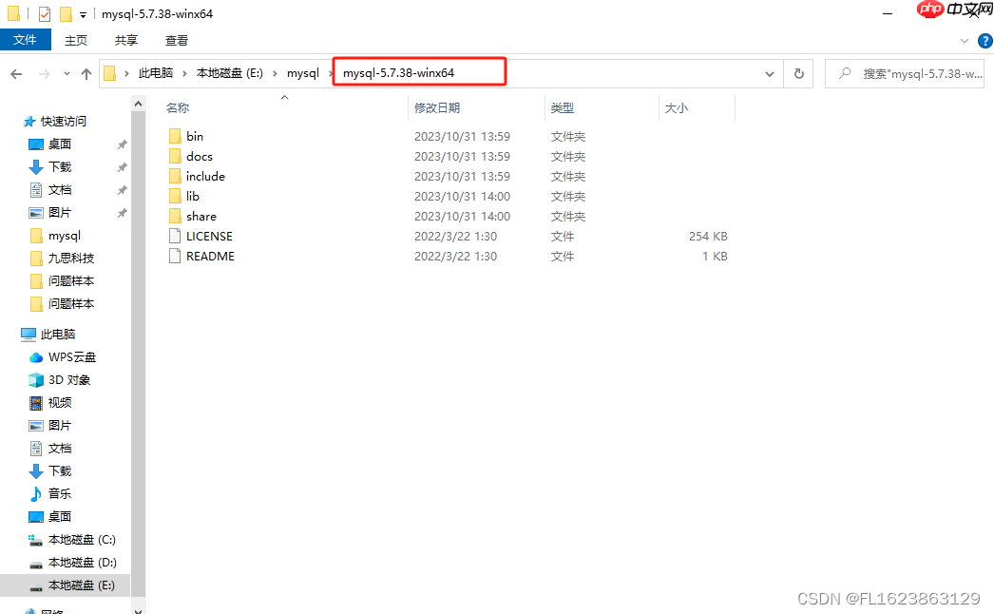Switch to the 主页 tab
The width and height of the screenshot is (994, 614).
(76, 40)
